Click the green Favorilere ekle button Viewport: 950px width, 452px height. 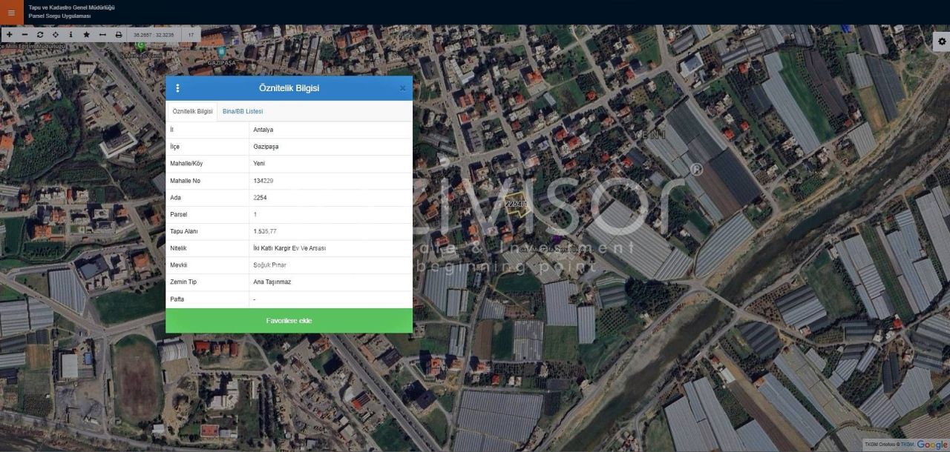point(289,320)
